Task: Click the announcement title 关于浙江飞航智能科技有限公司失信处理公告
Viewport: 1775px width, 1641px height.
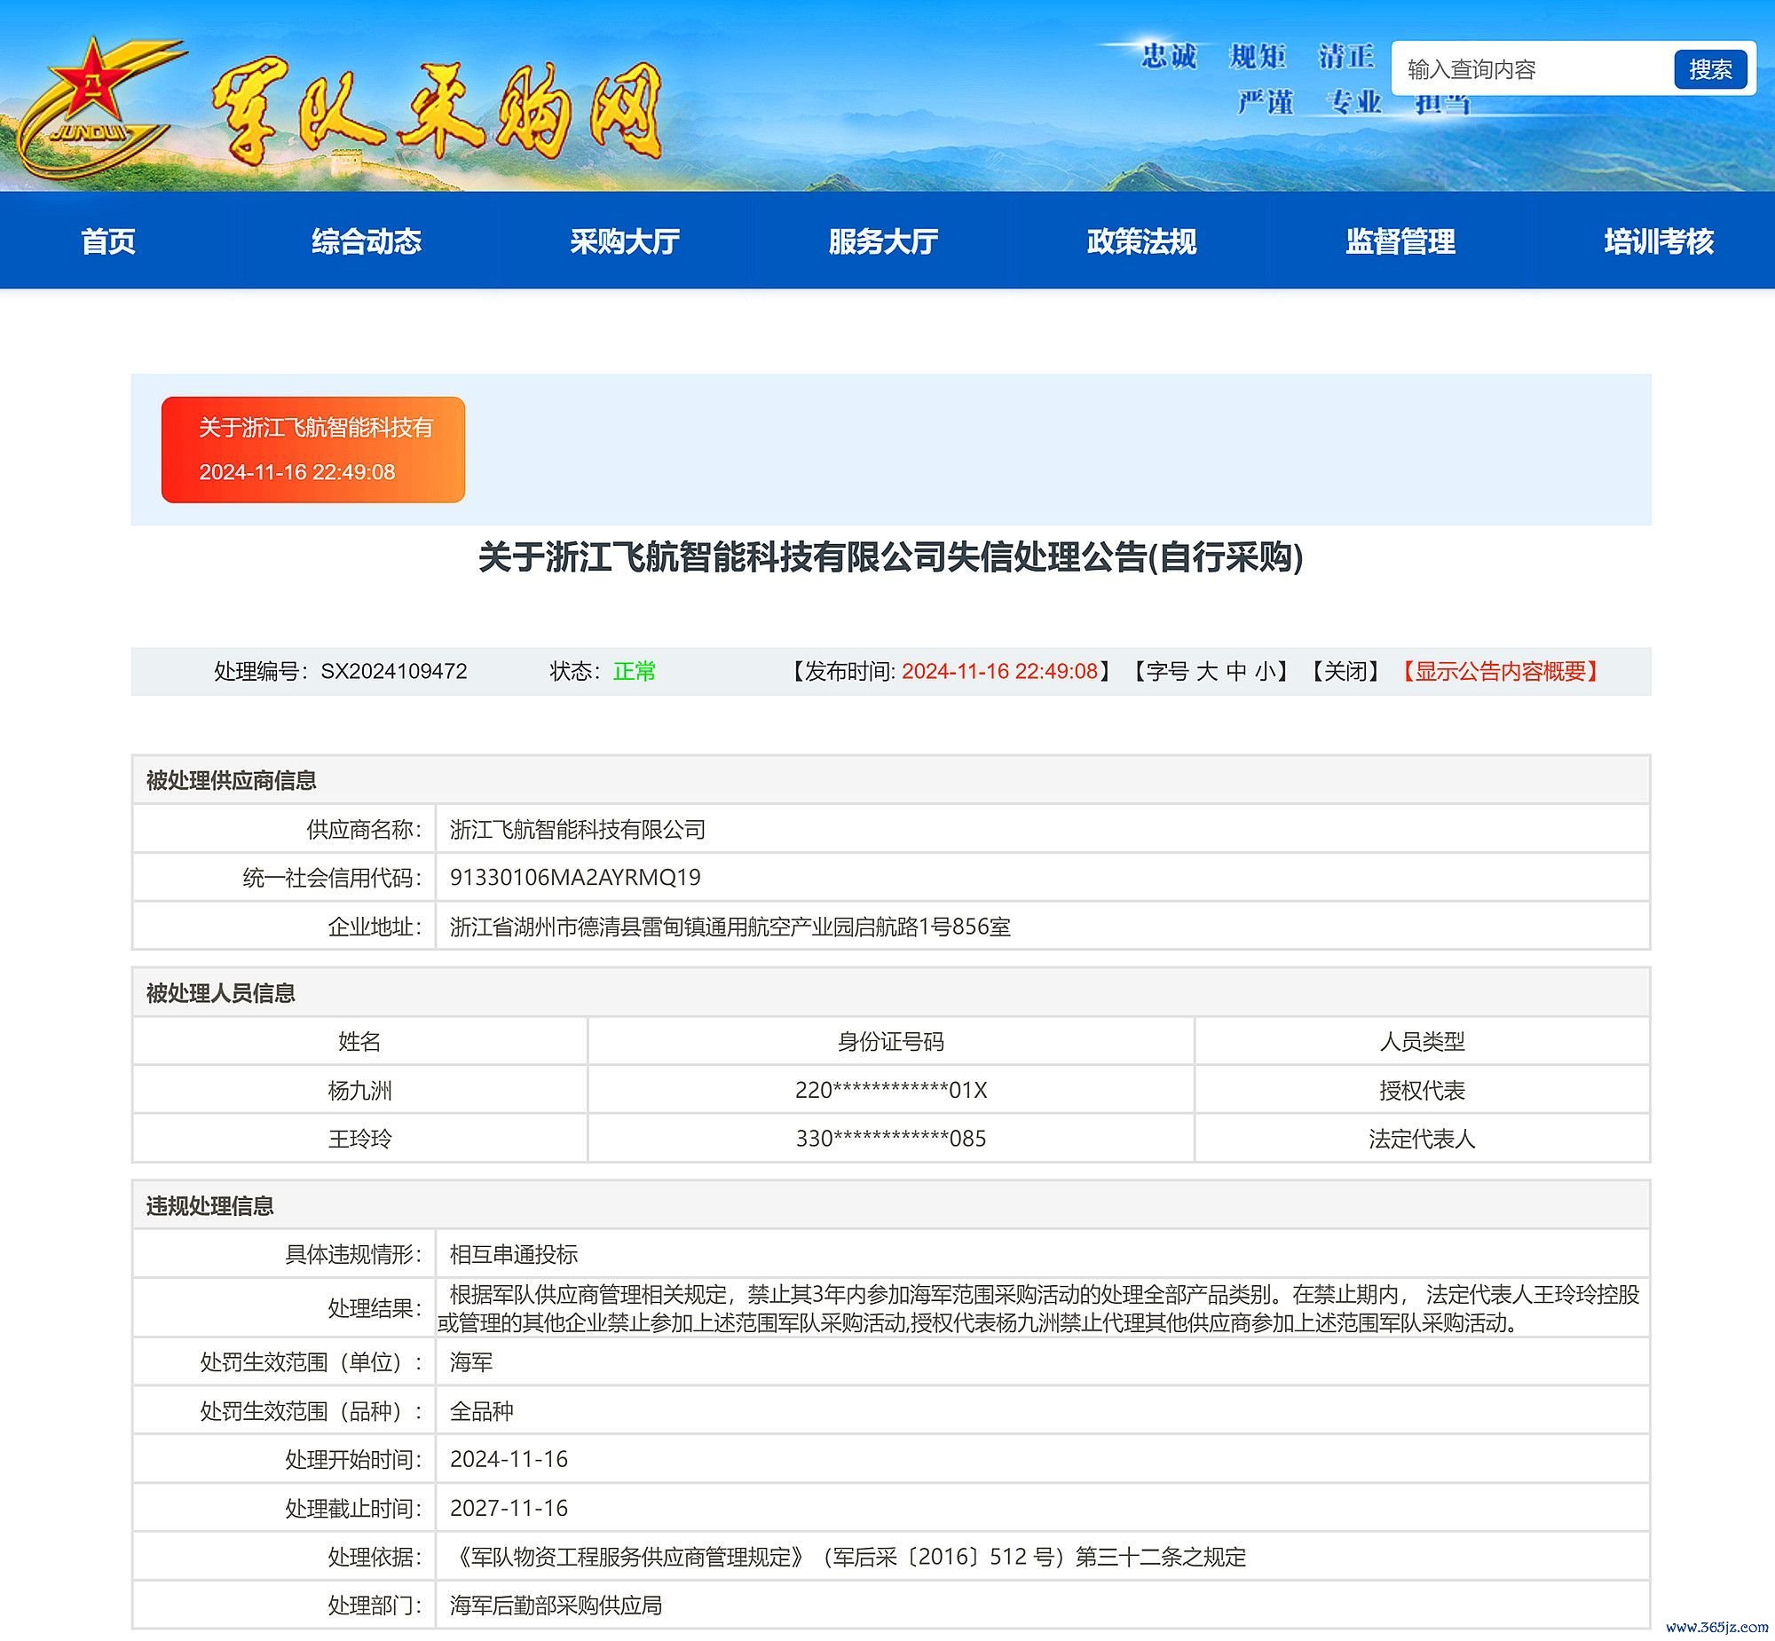Action: 891,557
